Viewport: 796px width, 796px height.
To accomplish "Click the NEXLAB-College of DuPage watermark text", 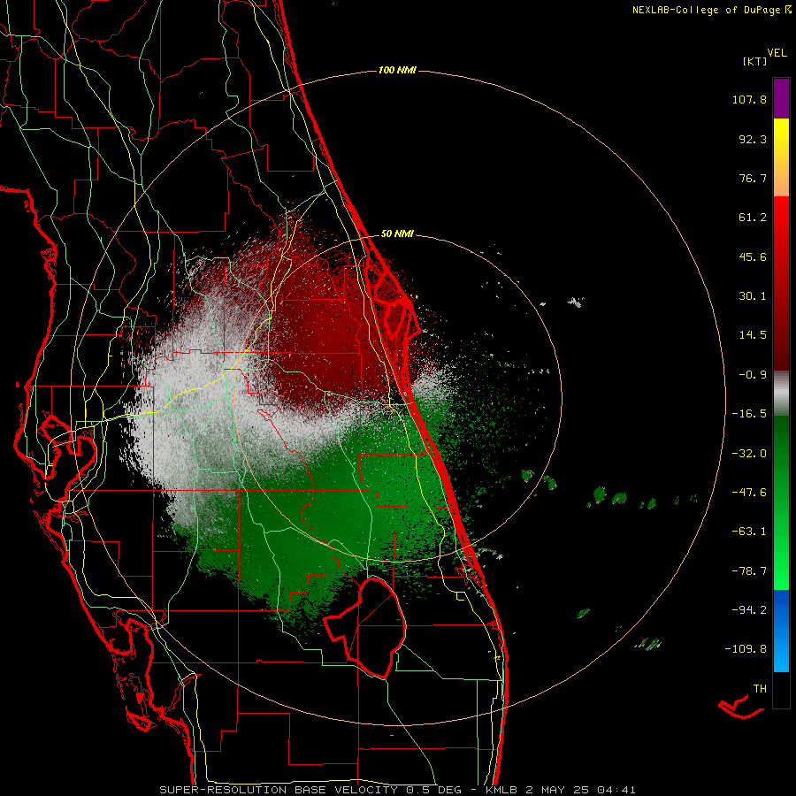I will (x=711, y=10).
